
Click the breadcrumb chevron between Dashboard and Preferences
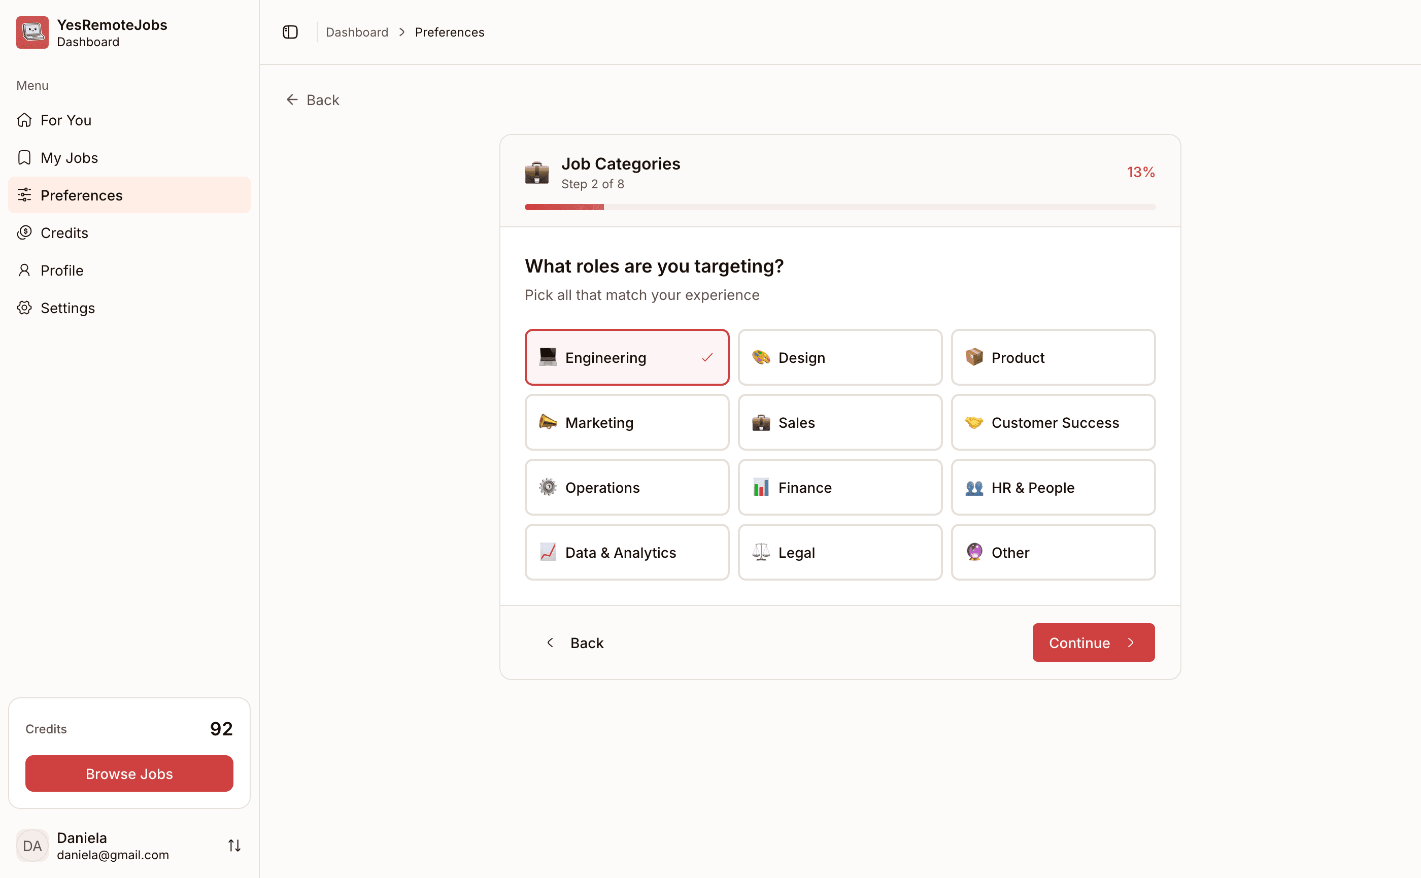[401, 32]
